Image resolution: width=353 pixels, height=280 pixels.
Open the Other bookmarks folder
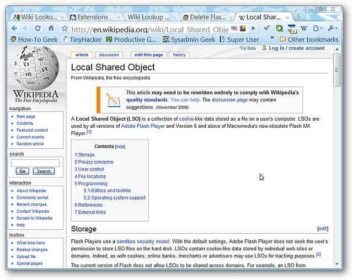pos(309,40)
